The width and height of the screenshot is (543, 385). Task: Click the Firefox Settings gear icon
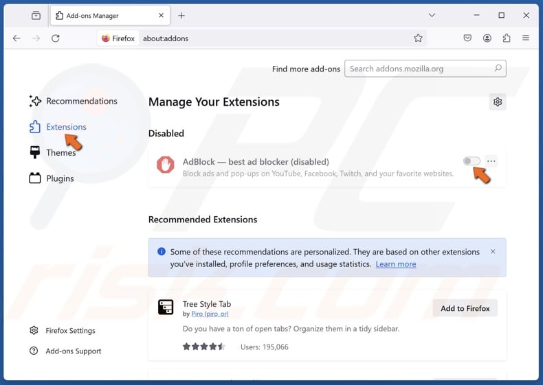34,330
